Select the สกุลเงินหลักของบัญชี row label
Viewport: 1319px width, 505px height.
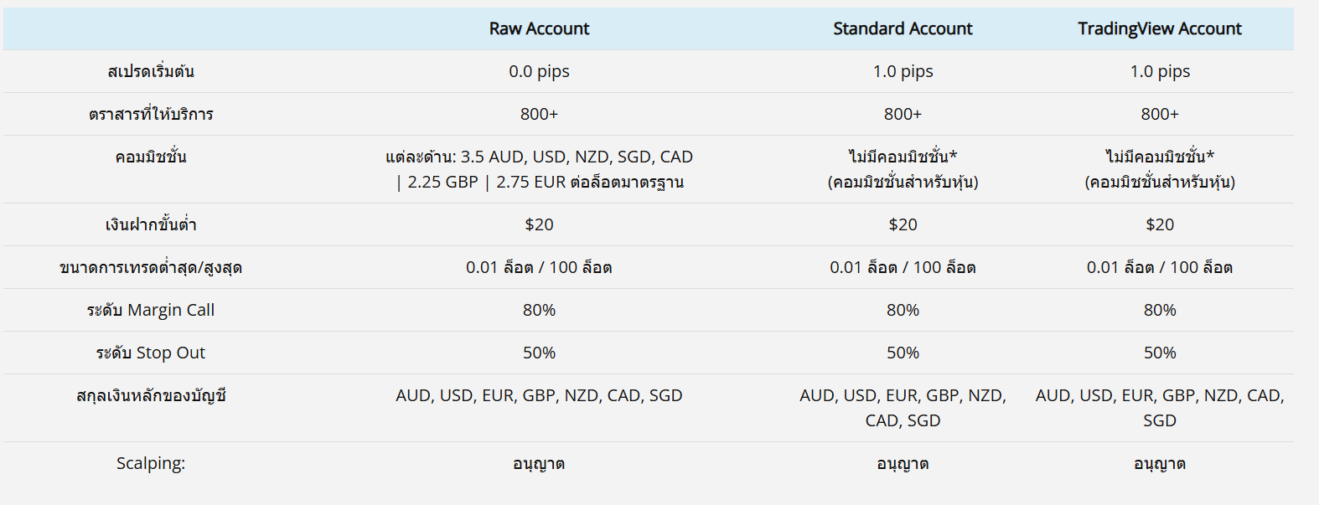[x=151, y=395]
